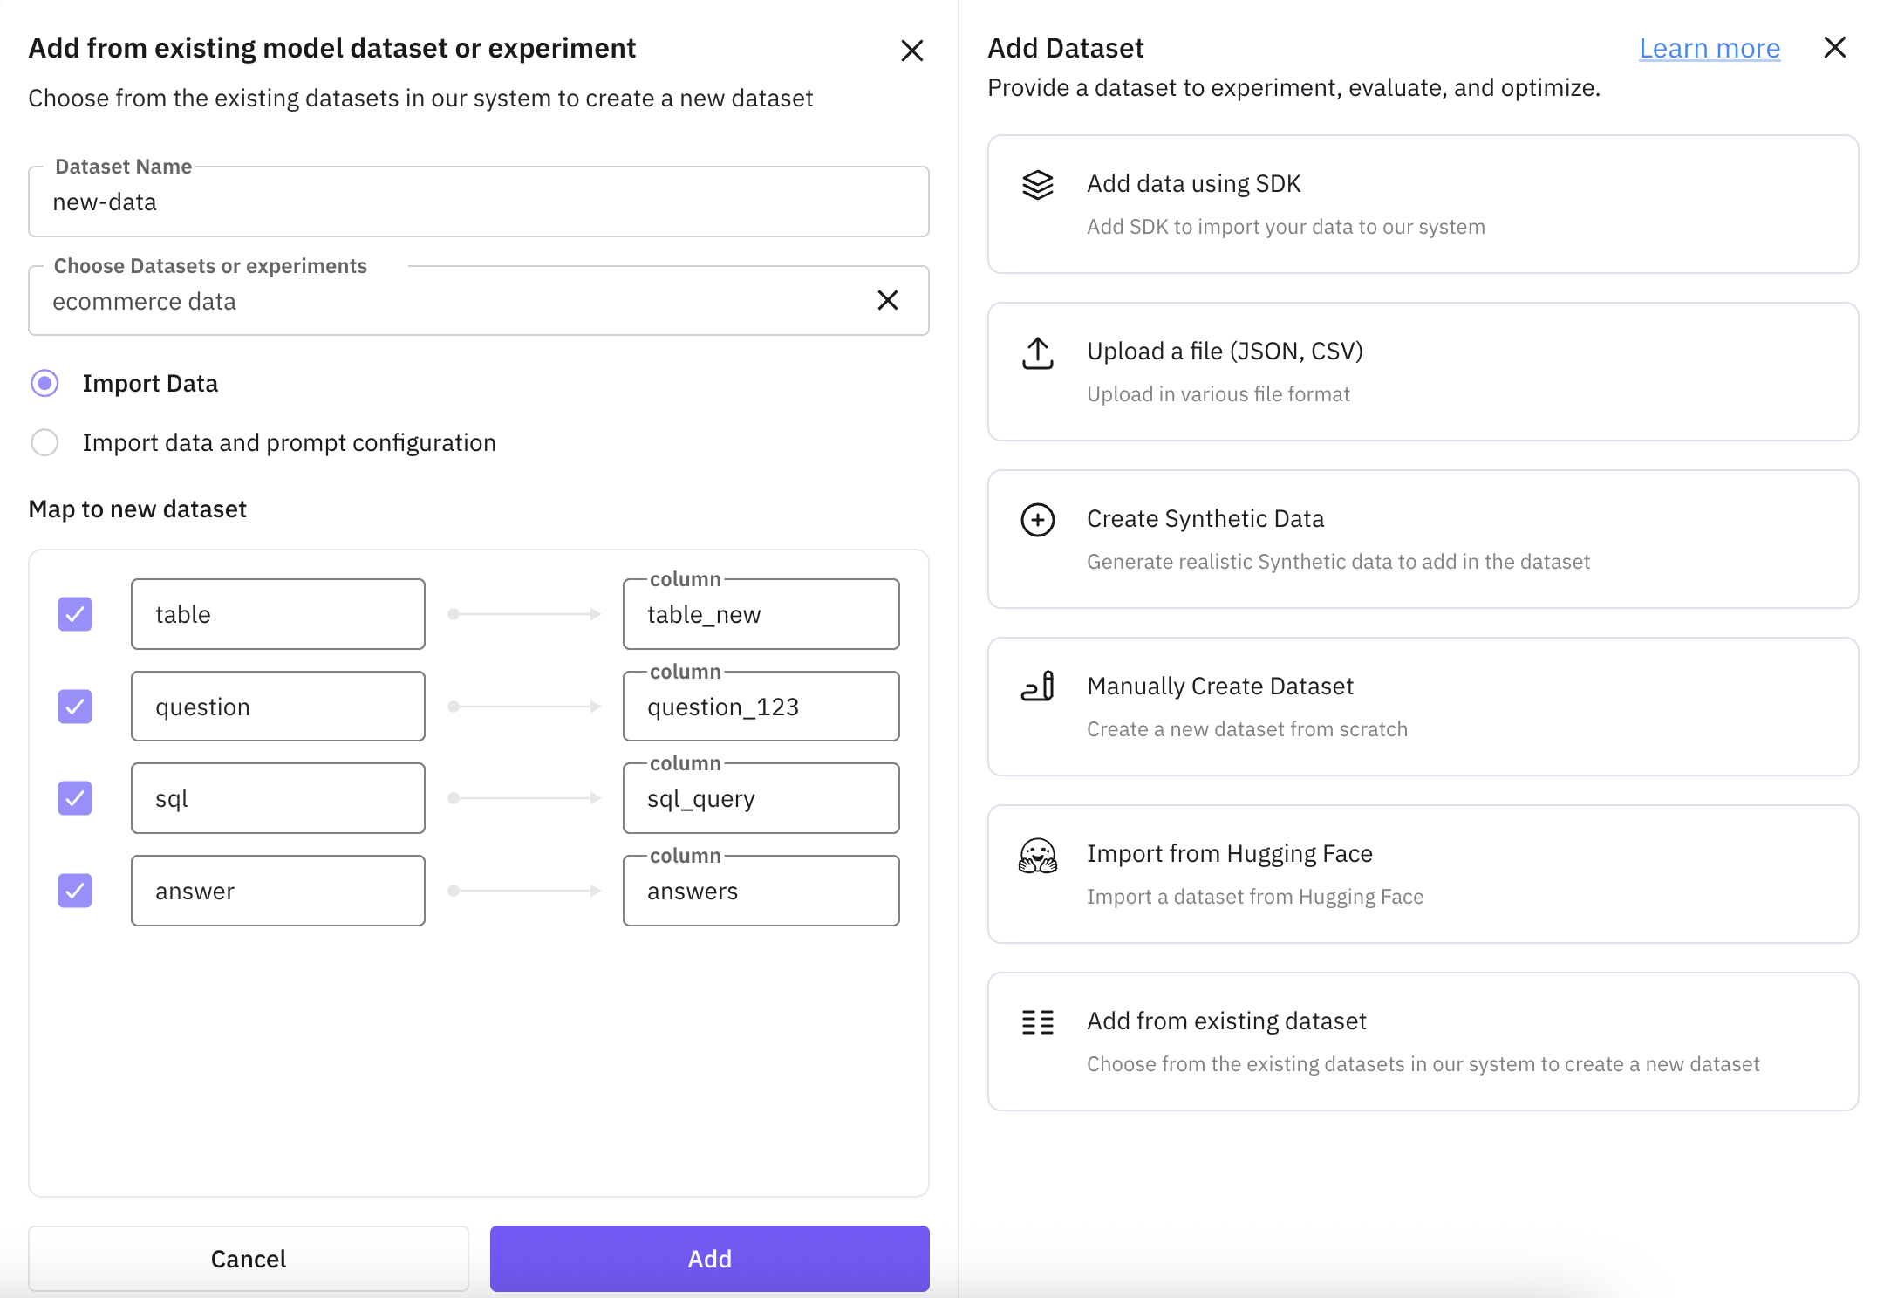Open the Learn more link
Viewport: 1877px width, 1298px height.
[x=1709, y=49]
